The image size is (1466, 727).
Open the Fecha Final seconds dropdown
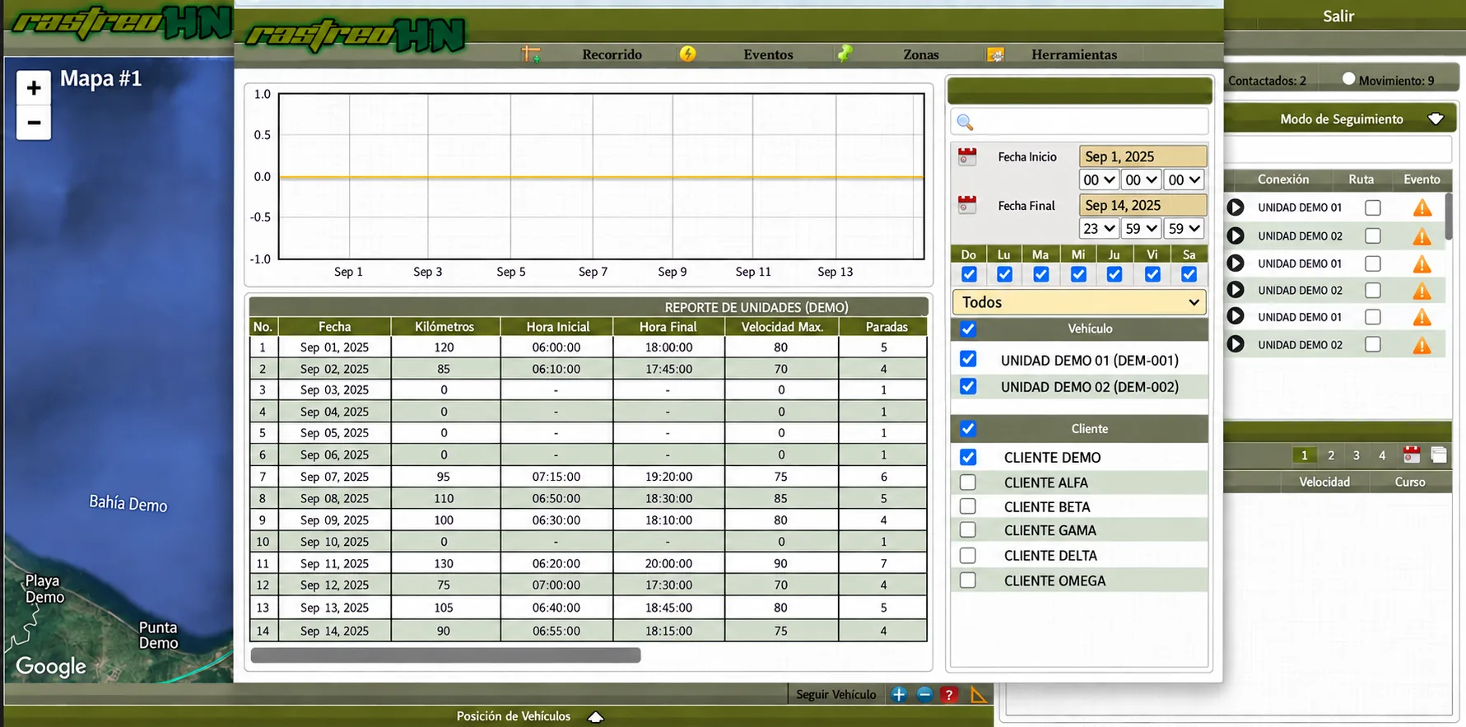coord(1184,228)
